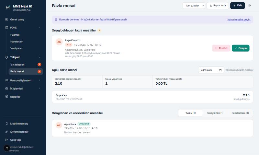Click the Mobil ekranı aç phone icon
This screenshot has height=155, width=259.
tap(6, 124)
